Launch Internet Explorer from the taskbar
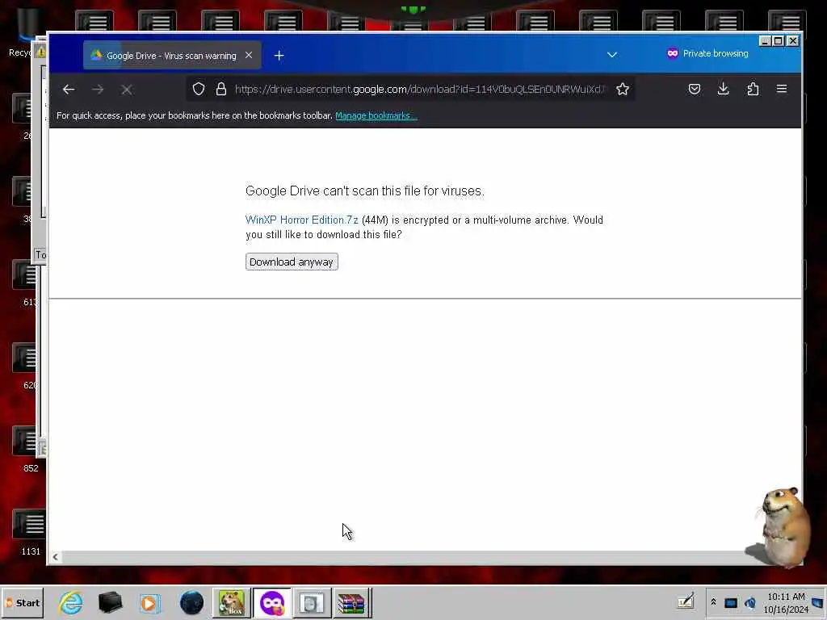Viewport: 827px width, 620px height. pos(71,602)
